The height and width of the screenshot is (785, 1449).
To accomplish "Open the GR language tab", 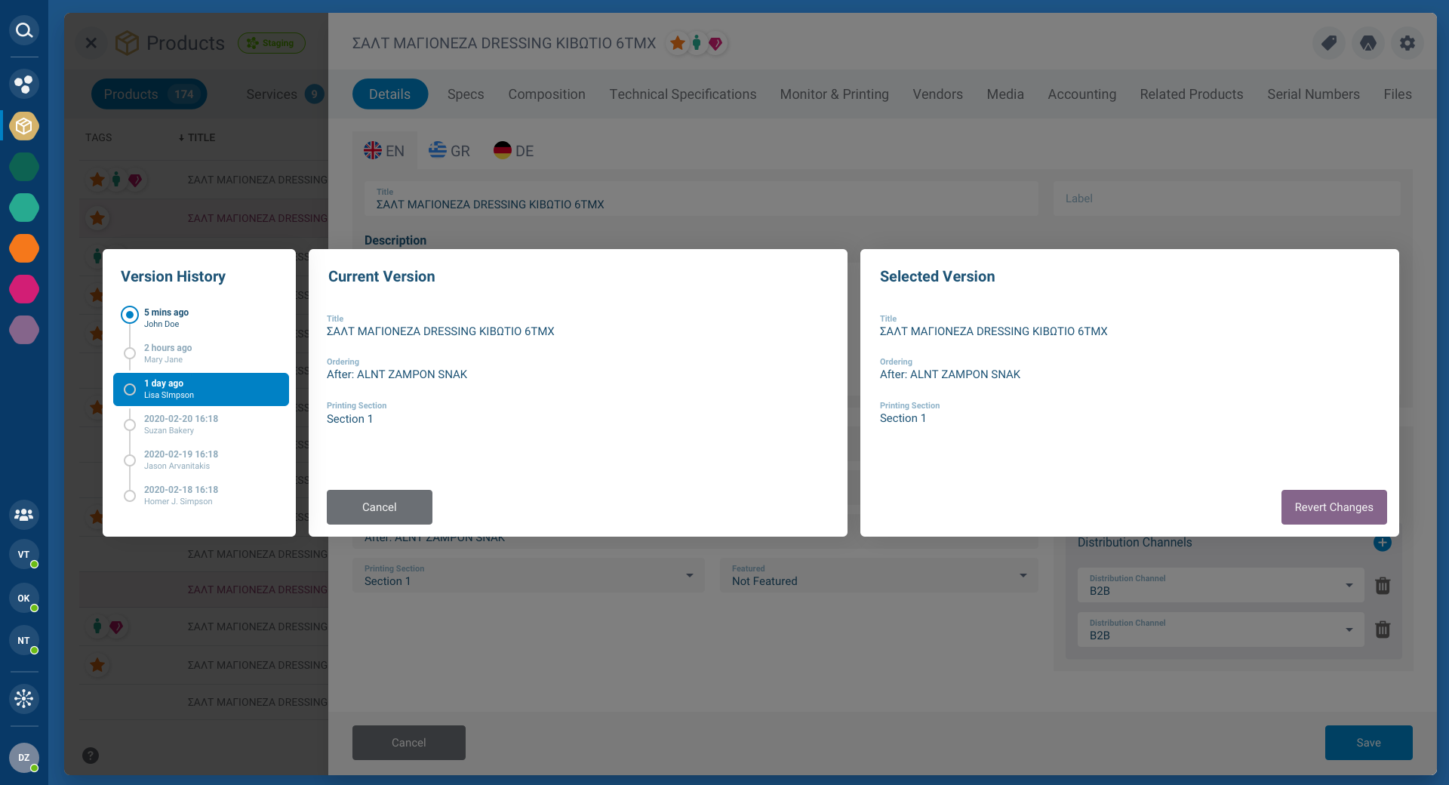I will pos(449,150).
